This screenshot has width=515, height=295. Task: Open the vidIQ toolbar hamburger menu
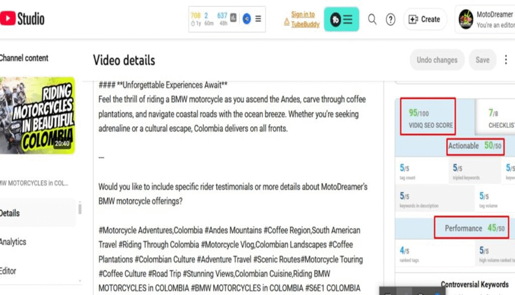[x=259, y=19]
